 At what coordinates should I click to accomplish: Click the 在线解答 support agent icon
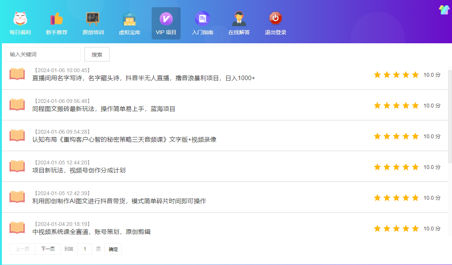point(239,19)
